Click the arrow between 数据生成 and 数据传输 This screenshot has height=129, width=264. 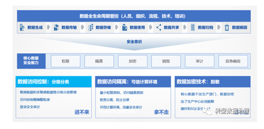click(x=49, y=27)
